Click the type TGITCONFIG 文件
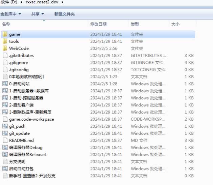This screenshot has width=213, height=185. (148, 70)
